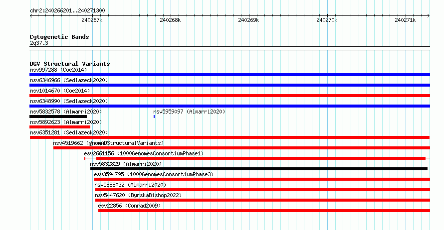Click the short red bar under nsv5892623
Screen dimensions: 444x230
click(x=60, y=127)
